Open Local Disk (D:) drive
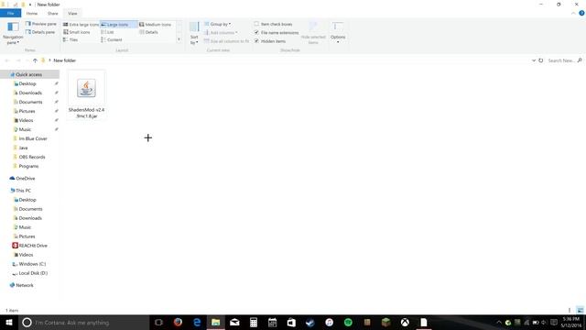The width and height of the screenshot is (586, 330). point(33,273)
